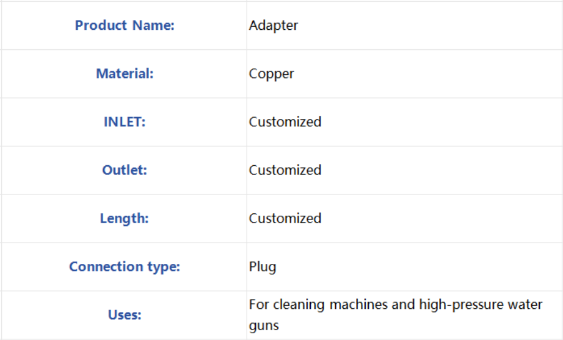Click the word Name in Product Name
The width and height of the screenshot is (563, 340).
tap(153, 26)
